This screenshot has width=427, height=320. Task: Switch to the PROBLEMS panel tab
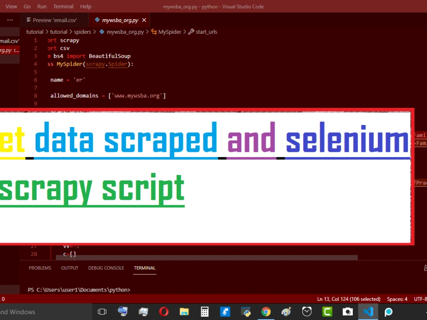(40, 268)
